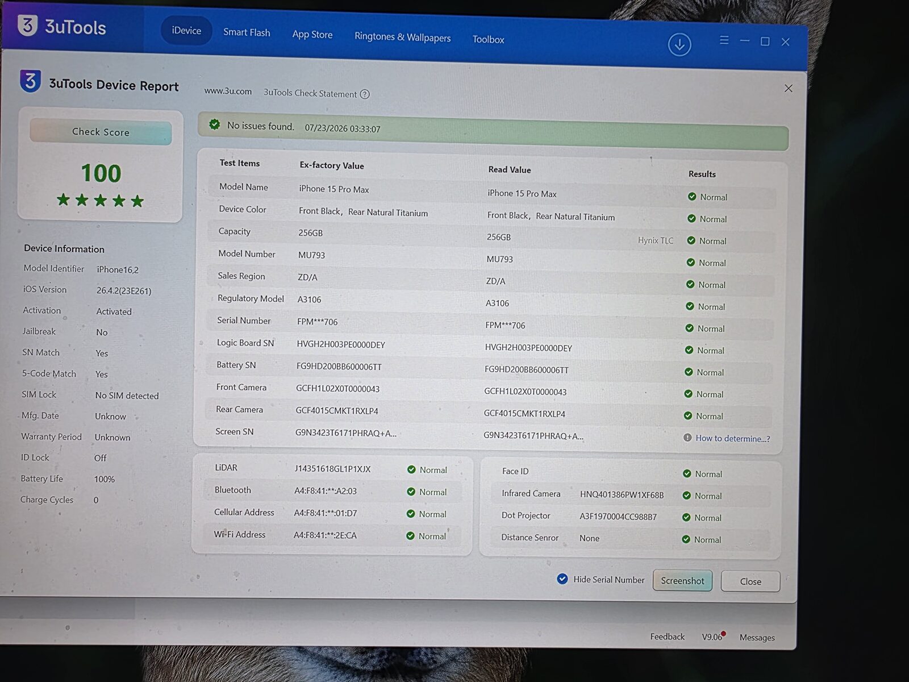
Task: Click Rear Camera row's Normal check icon
Action: click(687, 415)
